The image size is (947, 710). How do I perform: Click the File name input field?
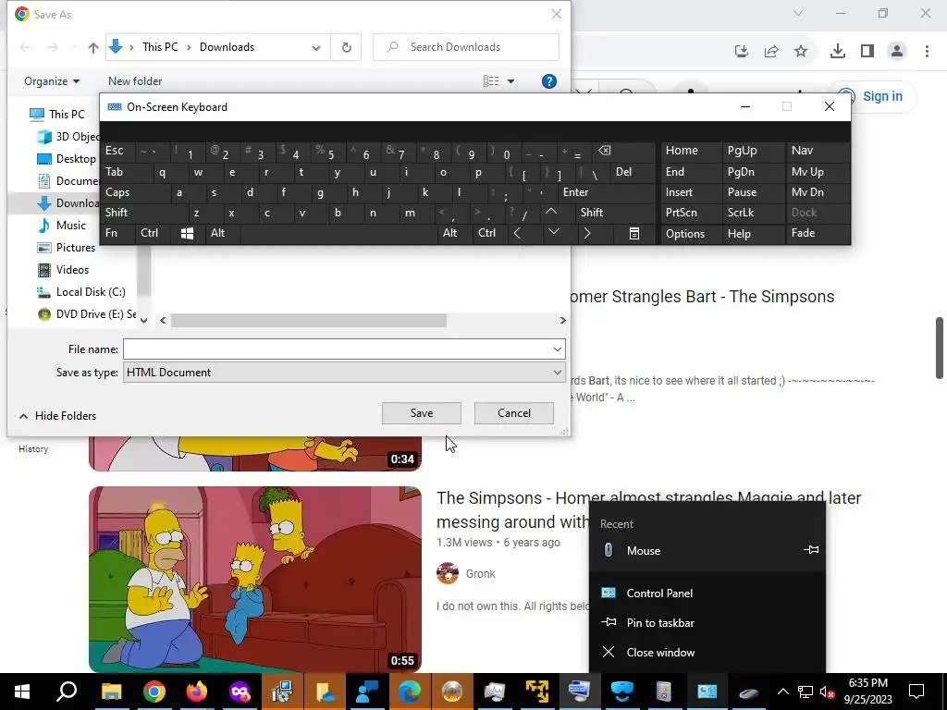coord(344,349)
